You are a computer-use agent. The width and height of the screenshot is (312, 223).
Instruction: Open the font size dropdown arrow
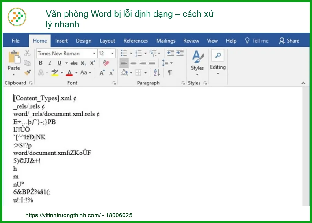click(x=113, y=53)
